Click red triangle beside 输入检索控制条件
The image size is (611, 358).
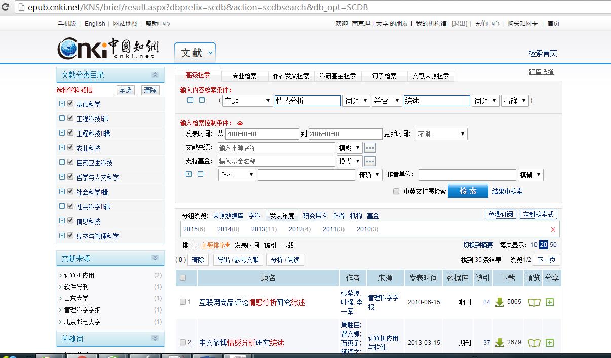coord(240,123)
